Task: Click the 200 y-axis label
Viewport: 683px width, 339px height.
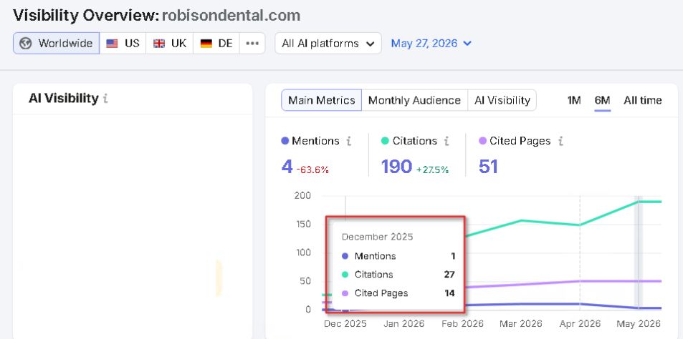Action: [302, 195]
